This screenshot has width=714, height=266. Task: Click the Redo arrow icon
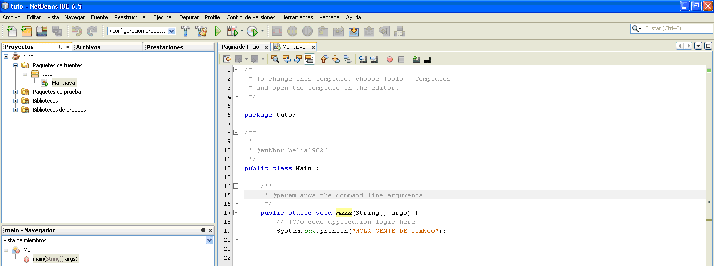(92, 31)
